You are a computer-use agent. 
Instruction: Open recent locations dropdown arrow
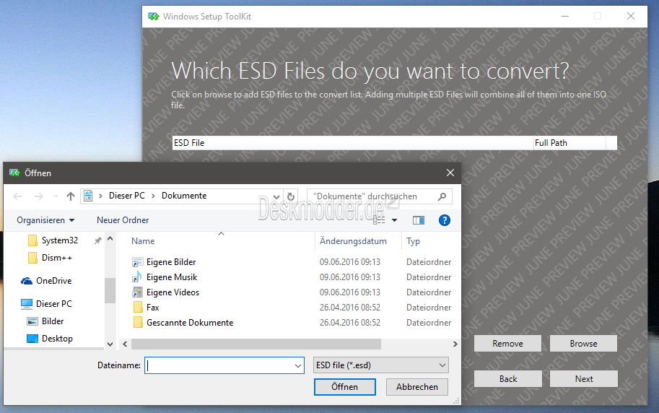[56, 196]
